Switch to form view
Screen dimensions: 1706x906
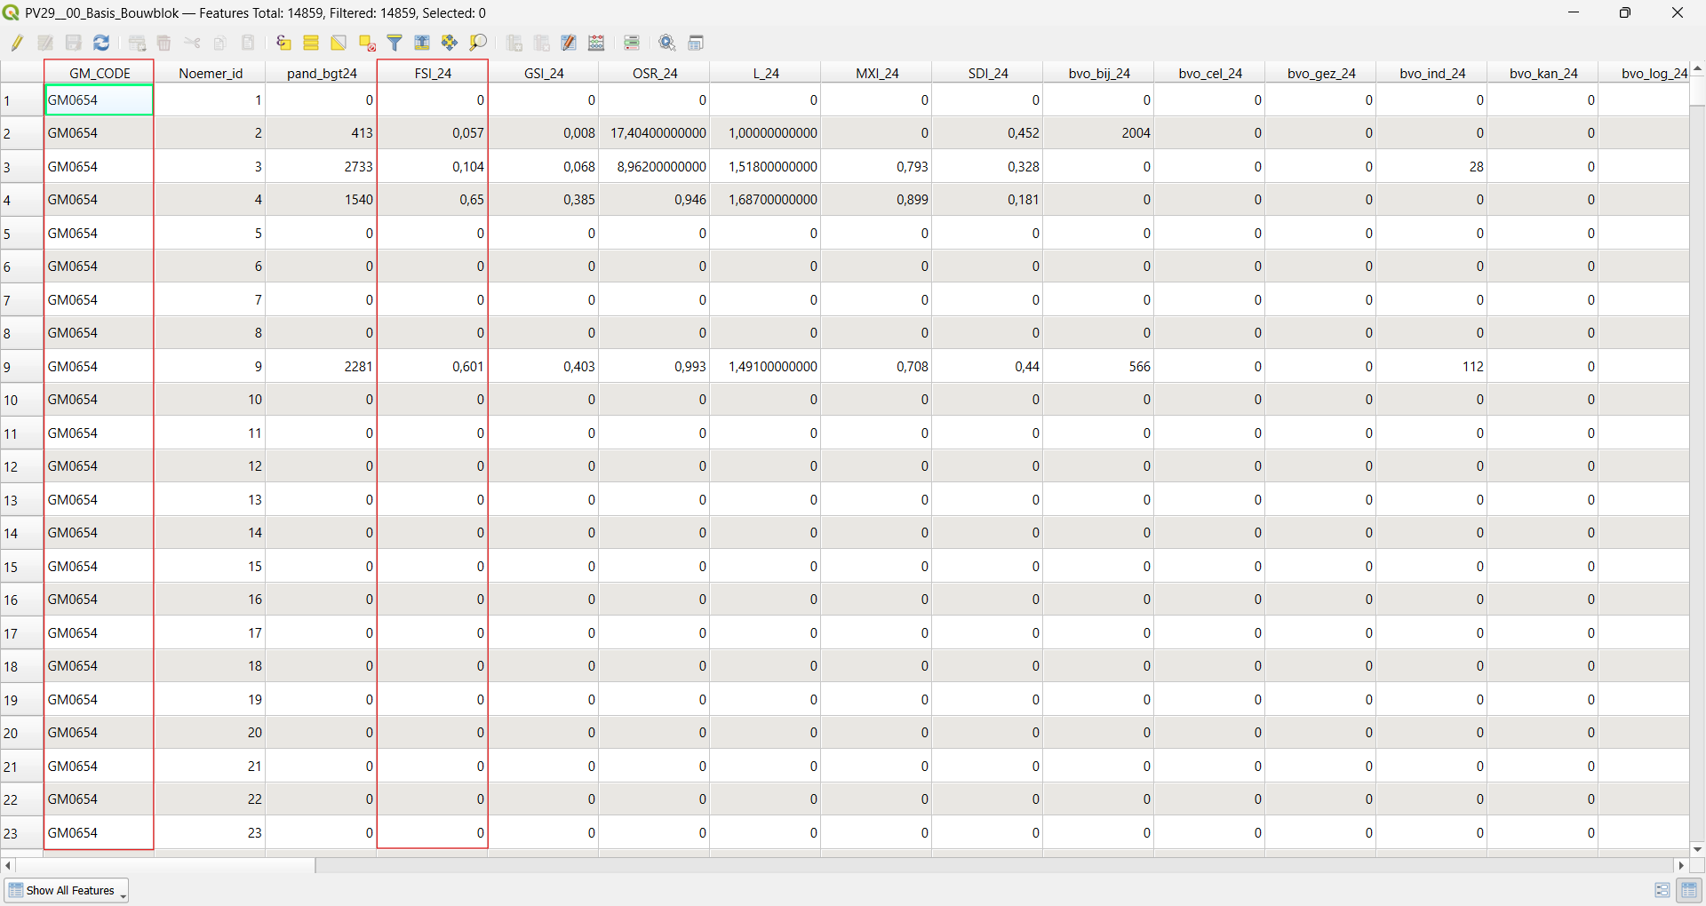1662,890
